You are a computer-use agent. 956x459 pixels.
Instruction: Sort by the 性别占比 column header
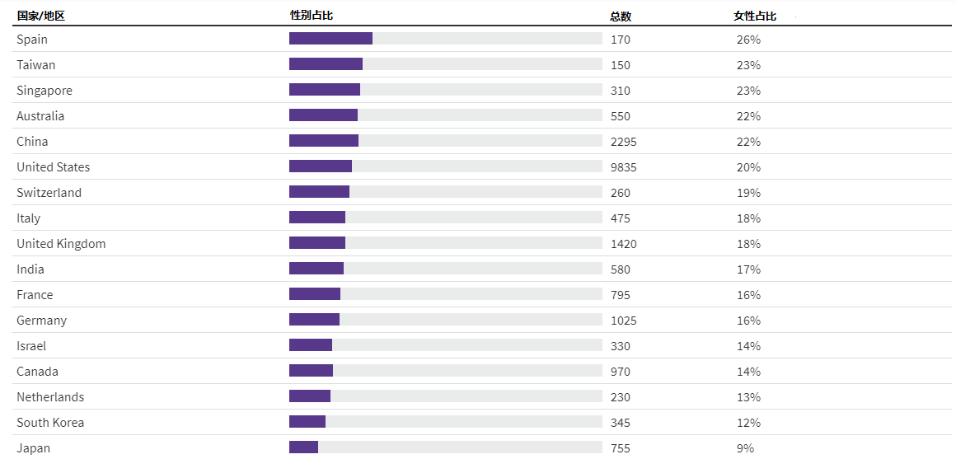point(311,16)
